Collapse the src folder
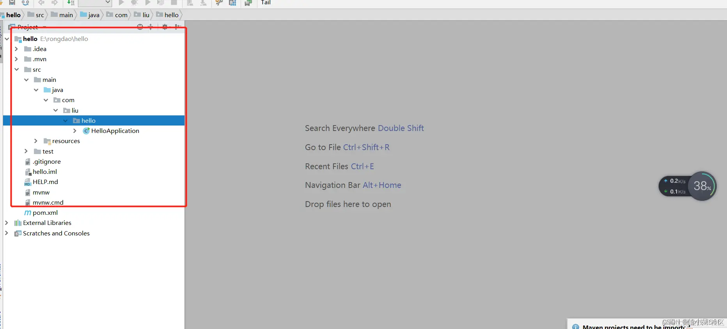727x329 pixels. tap(16, 69)
